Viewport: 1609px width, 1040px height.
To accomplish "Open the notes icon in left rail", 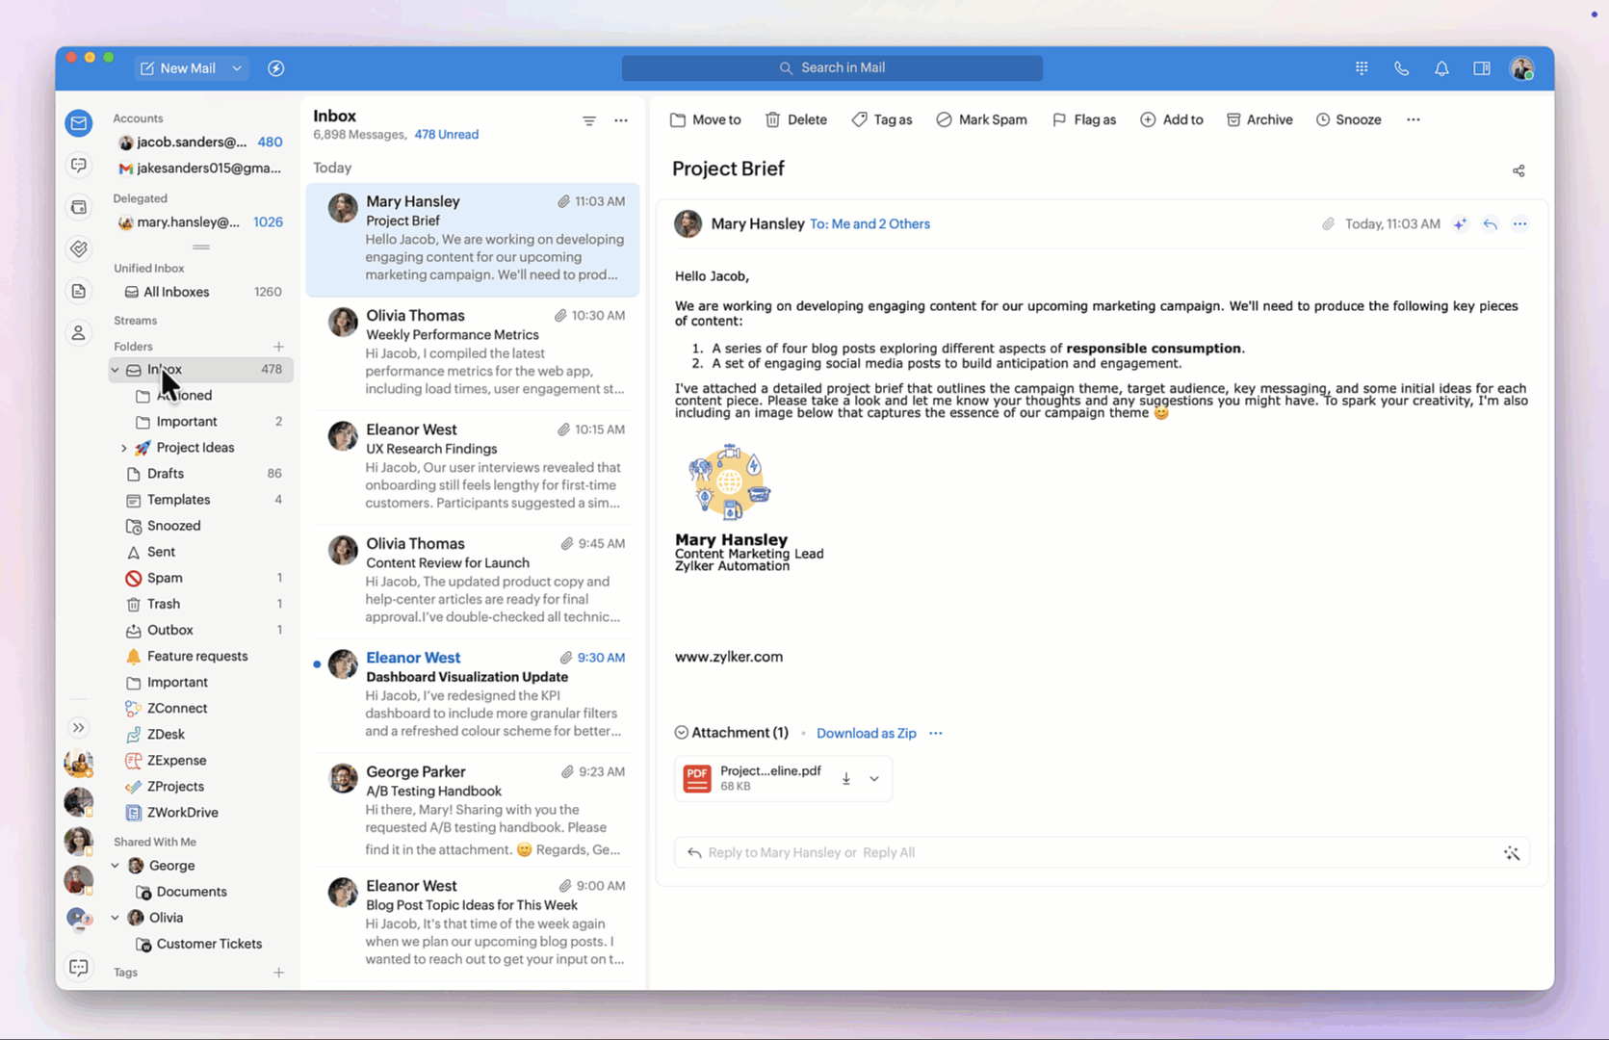I will 79,291.
